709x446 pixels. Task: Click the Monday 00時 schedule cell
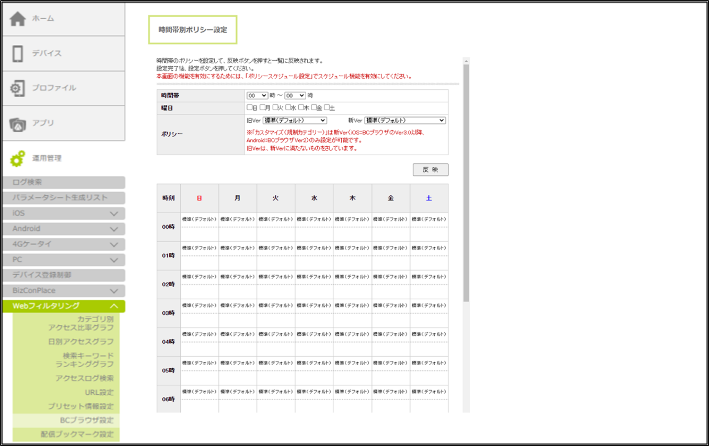tap(238, 227)
